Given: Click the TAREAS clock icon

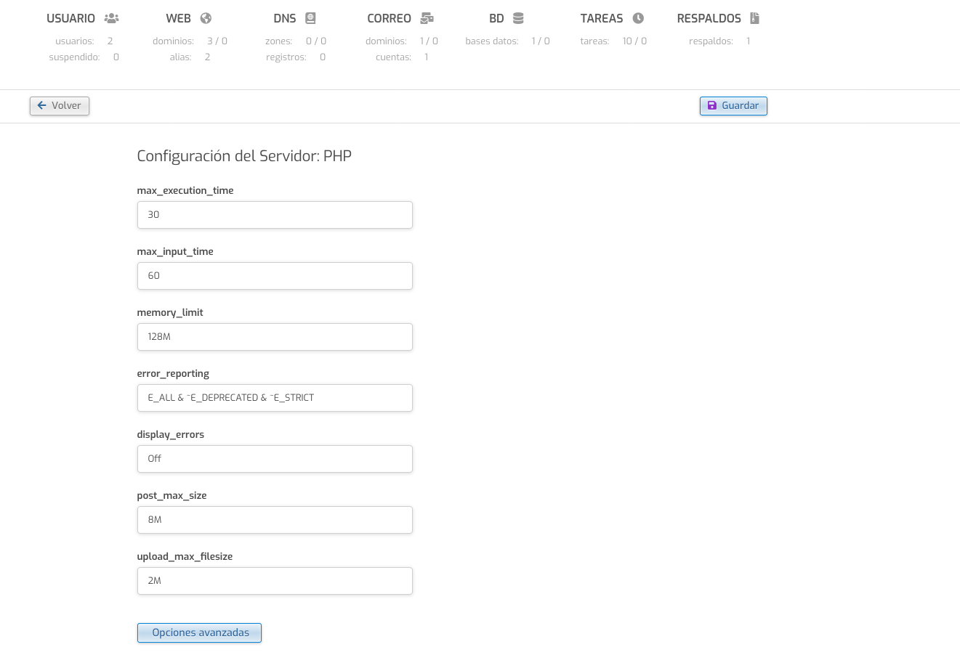Looking at the screenshot, I should click(638, 18).
